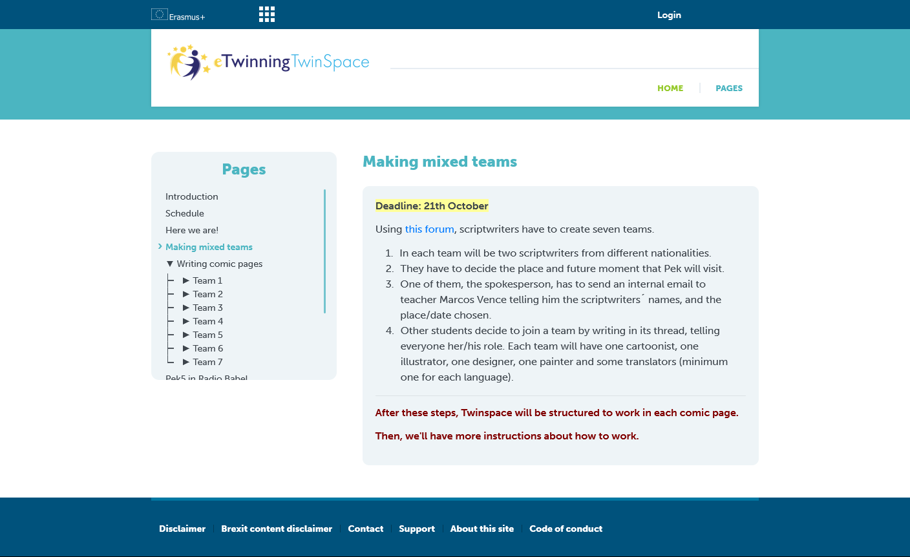
Task: Click the 'Deadline: 21th October' highlighted text
Action: (x=432, y=206)
